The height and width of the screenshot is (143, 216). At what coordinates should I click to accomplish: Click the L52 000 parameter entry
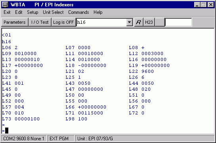(x=13, y=101)
